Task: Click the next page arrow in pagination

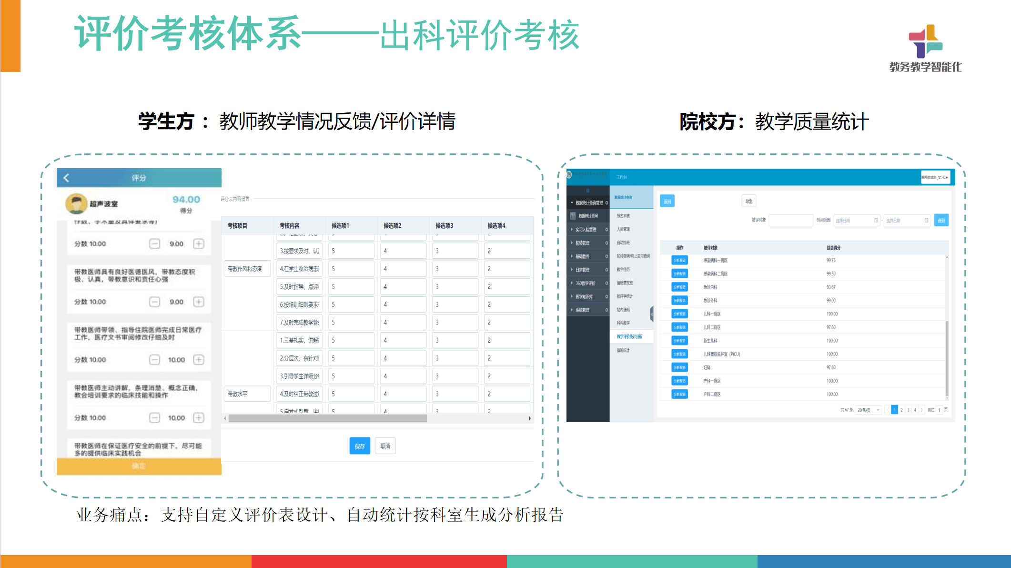Action: (922, 410)
